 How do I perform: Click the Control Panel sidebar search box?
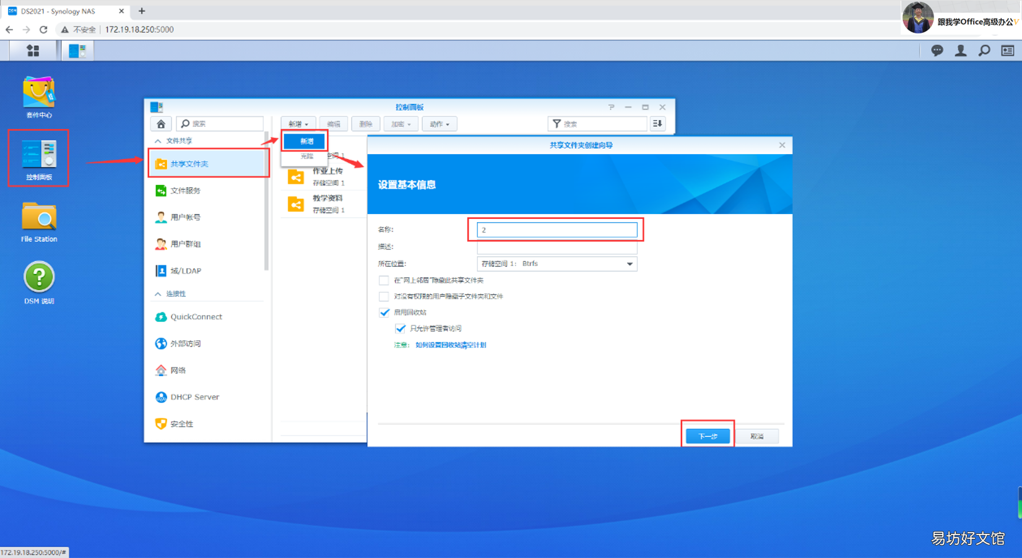tap(220, 124)
